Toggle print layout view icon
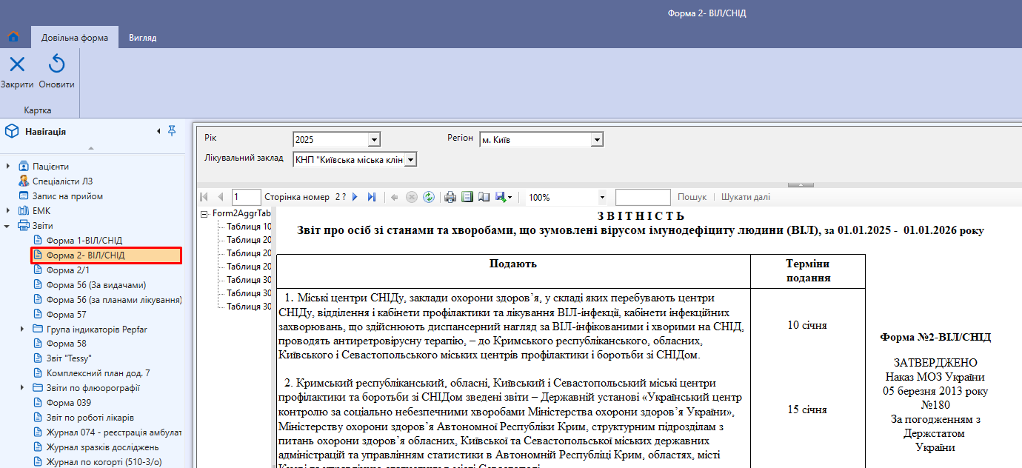Image resolution: width=1022 pixels, height=468 pixels. pyautogui.click(x=467, y=197)
